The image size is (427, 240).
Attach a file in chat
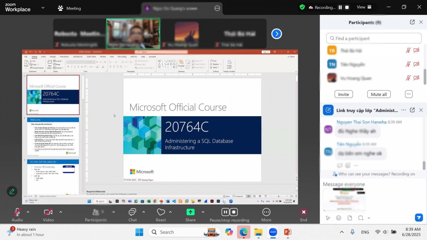(350, 218)
